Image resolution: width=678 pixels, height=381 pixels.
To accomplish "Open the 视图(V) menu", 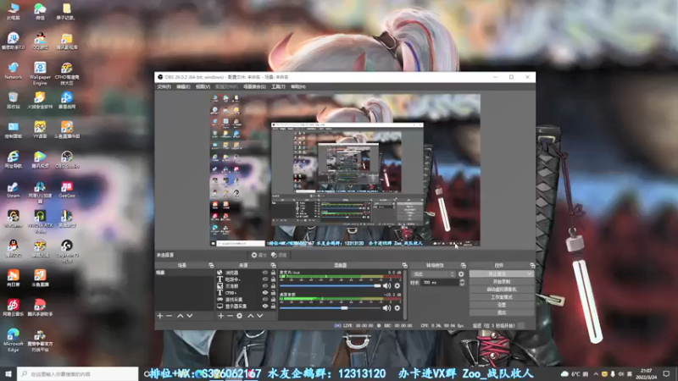I will click(203, 86).
